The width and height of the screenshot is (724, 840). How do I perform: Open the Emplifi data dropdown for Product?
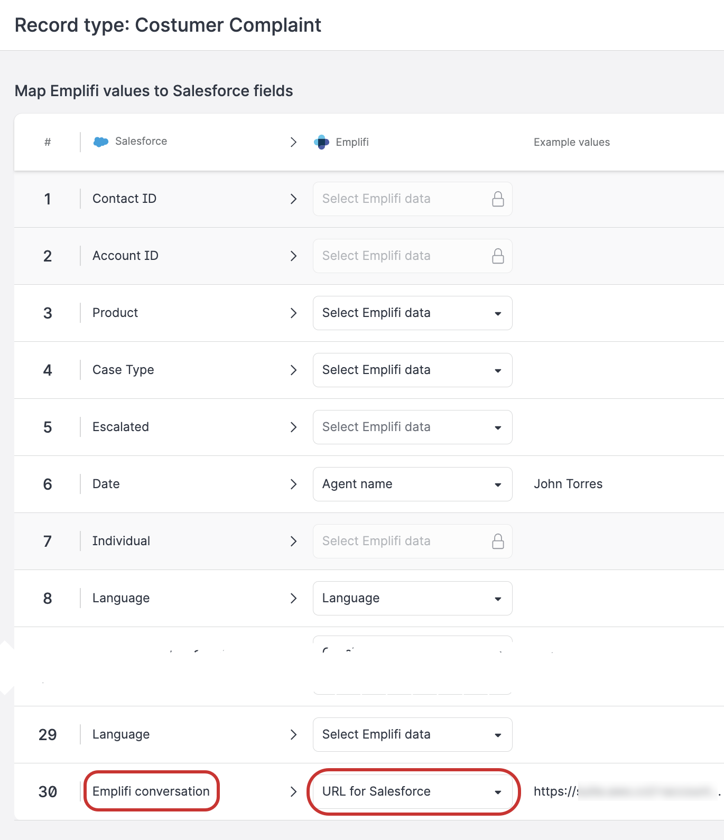(412, 313)
